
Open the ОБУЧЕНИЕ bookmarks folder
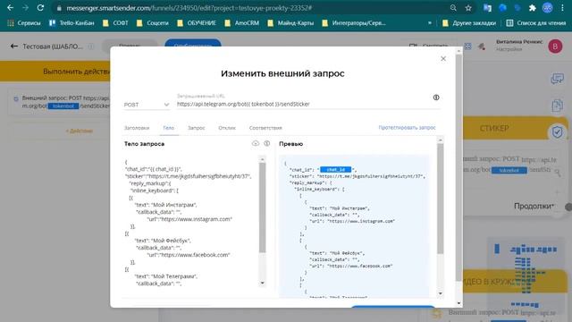pos(197,23)
